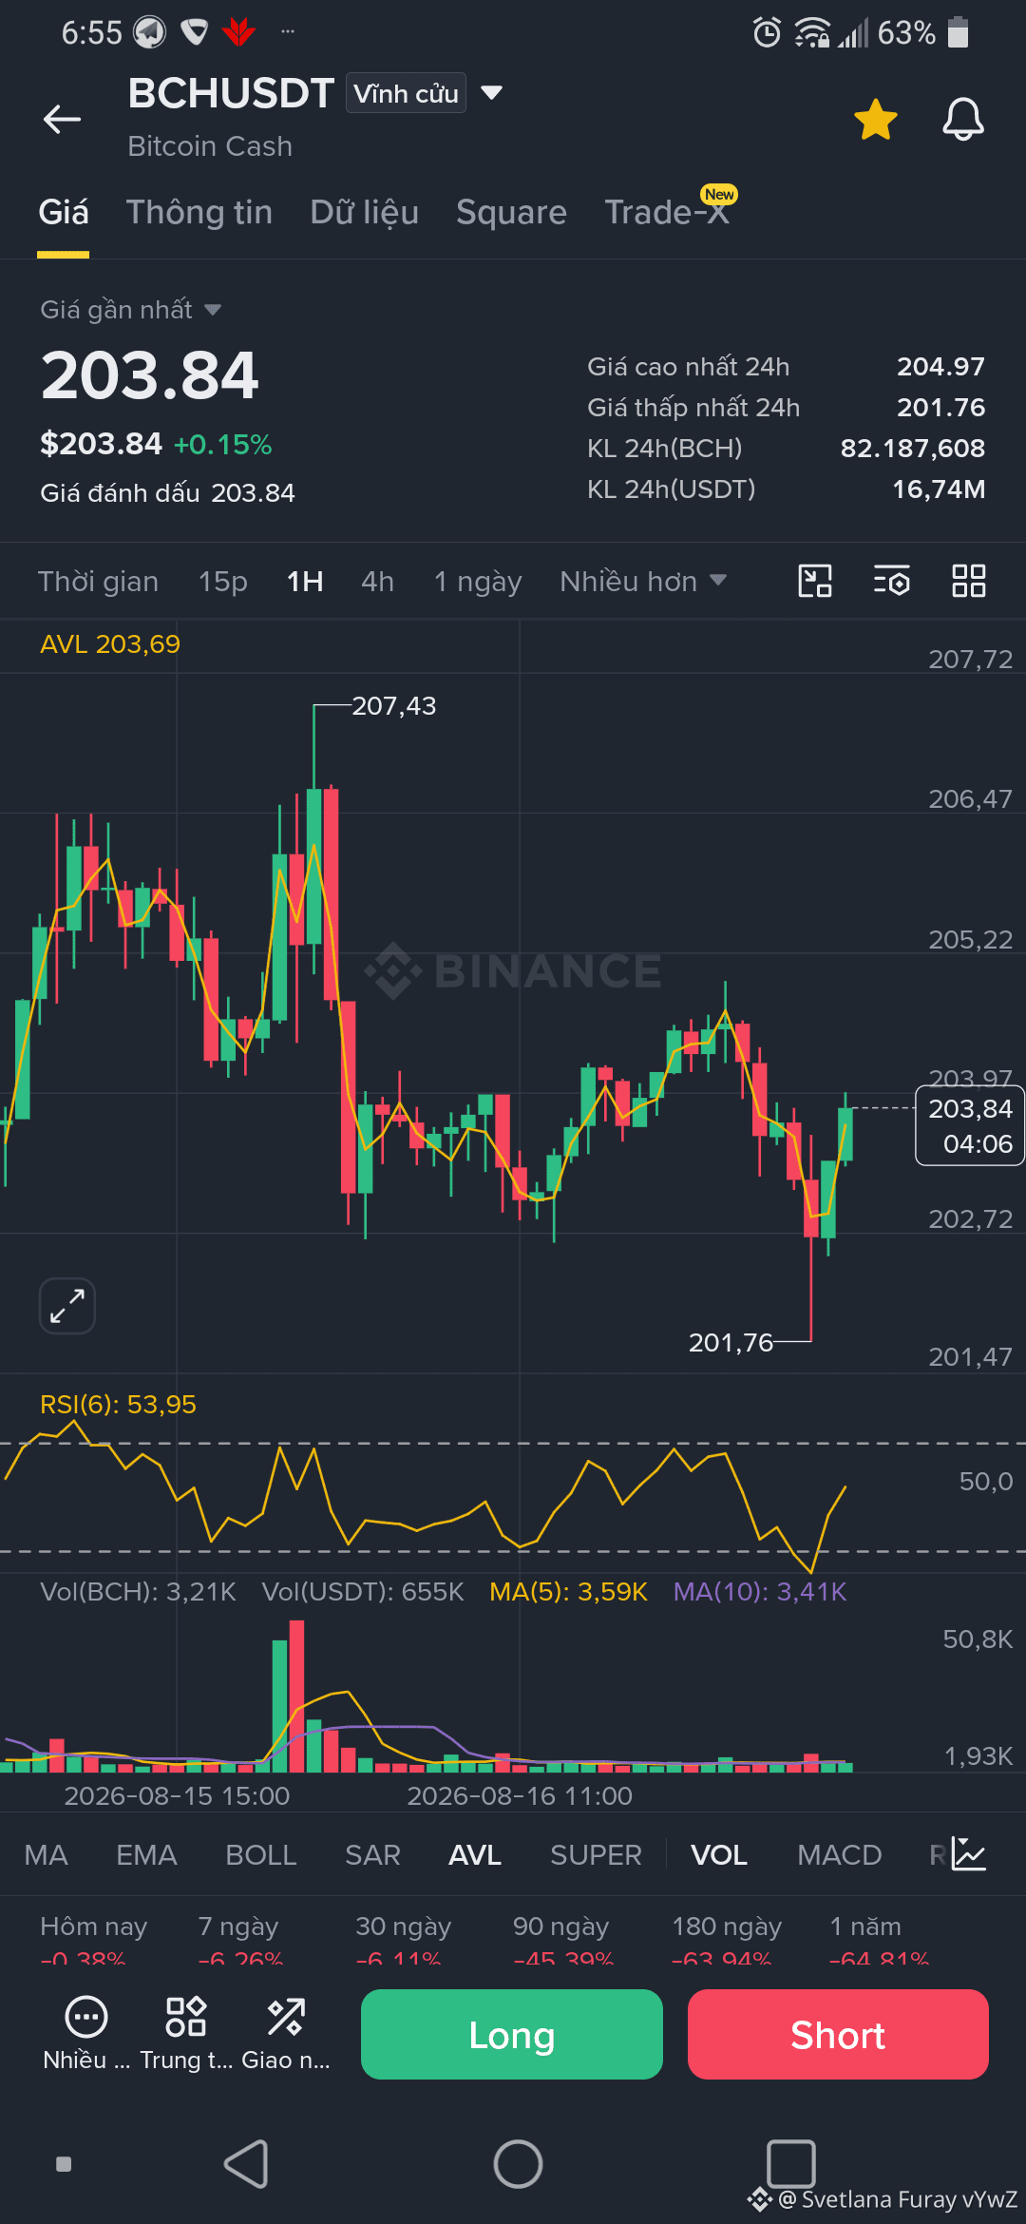Toggle the AVL indicator
The image size is (1026, 2224).
(x=475, y=1855)
